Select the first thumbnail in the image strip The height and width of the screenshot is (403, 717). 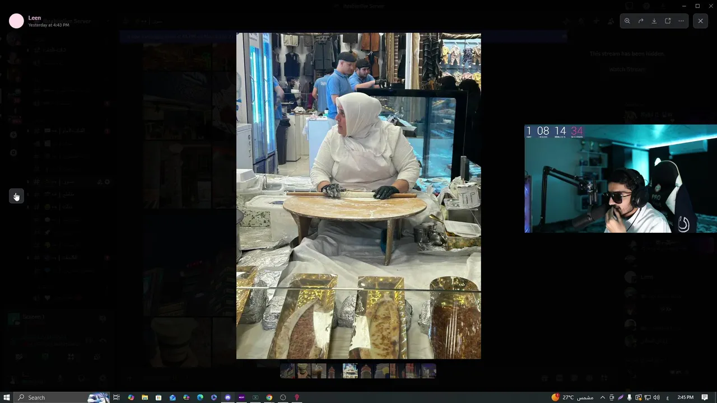287,371
